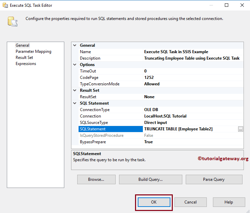
Task: Collapse the SQL Statement property group
Action: tap(74, 103)
